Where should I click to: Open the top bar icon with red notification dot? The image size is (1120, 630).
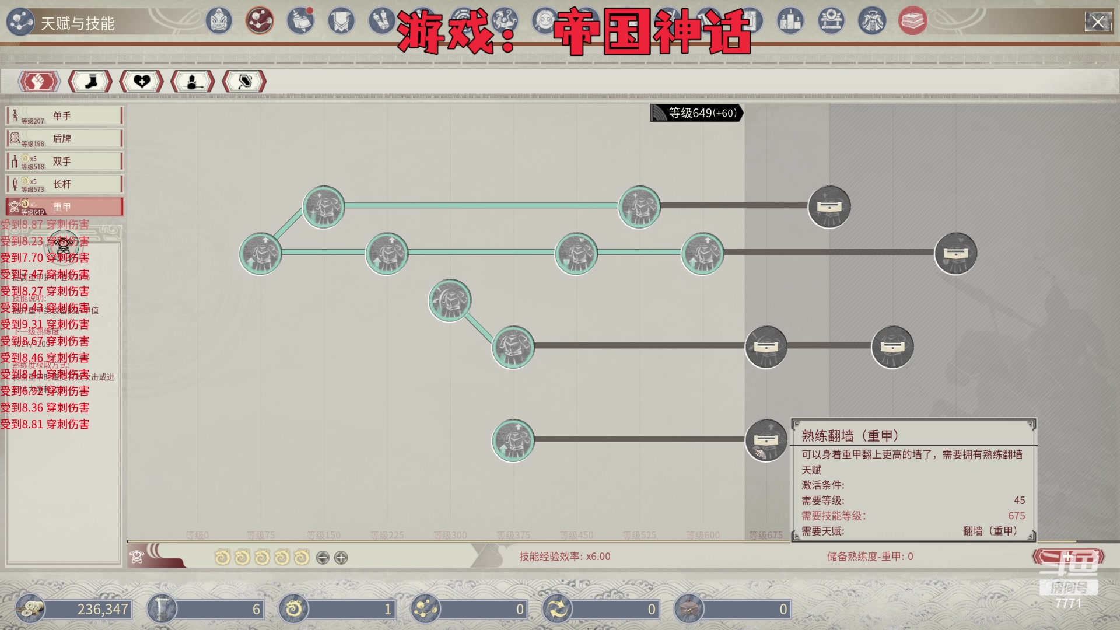click(x=300, y=22)
